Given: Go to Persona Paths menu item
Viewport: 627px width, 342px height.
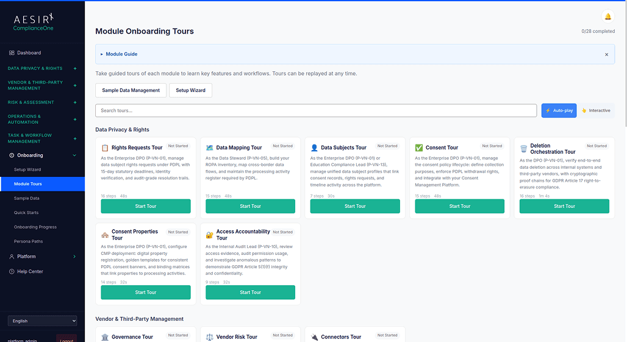Looking at the screenshot, I should tap(28, 241).
